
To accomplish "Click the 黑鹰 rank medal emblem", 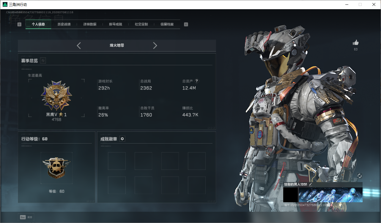I will [56, 95].
